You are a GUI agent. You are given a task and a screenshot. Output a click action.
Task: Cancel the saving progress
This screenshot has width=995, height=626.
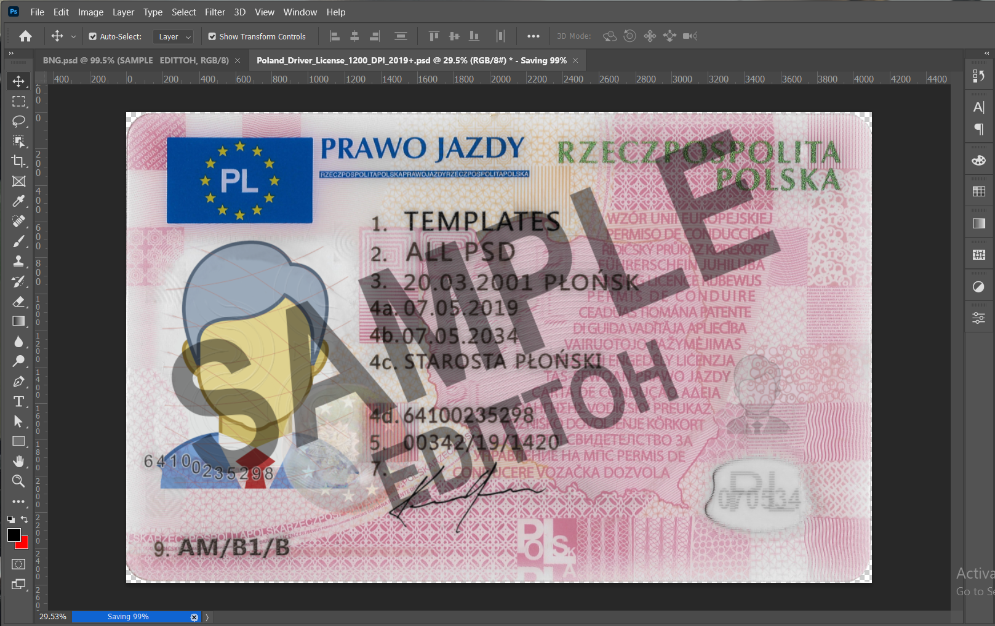click(x=194, y=617)
